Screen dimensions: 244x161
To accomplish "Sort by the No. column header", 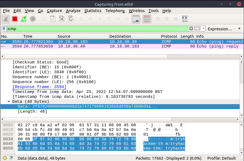I will (11, 36).
